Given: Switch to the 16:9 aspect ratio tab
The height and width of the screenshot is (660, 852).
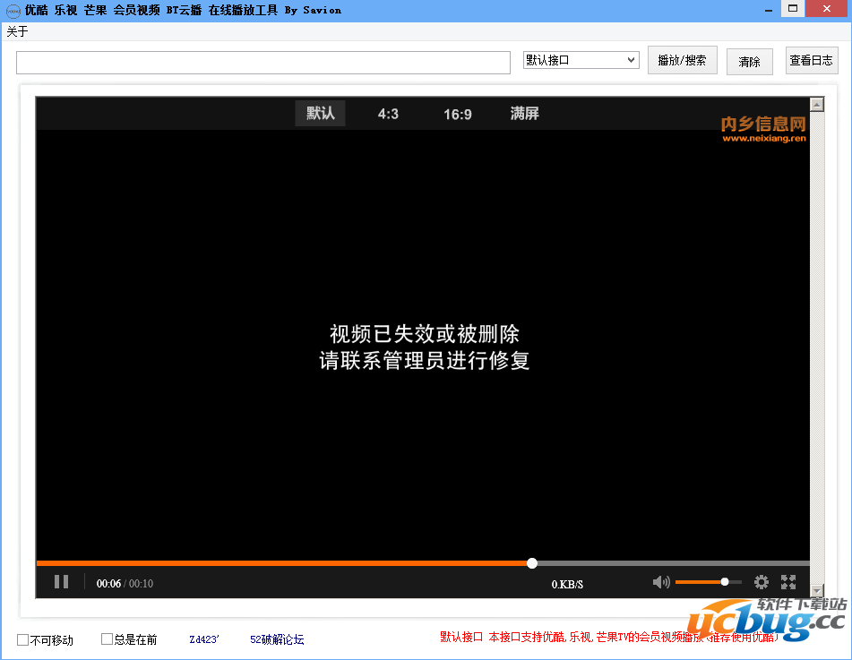Looking at the screenshot, I should tap(456, 114).
